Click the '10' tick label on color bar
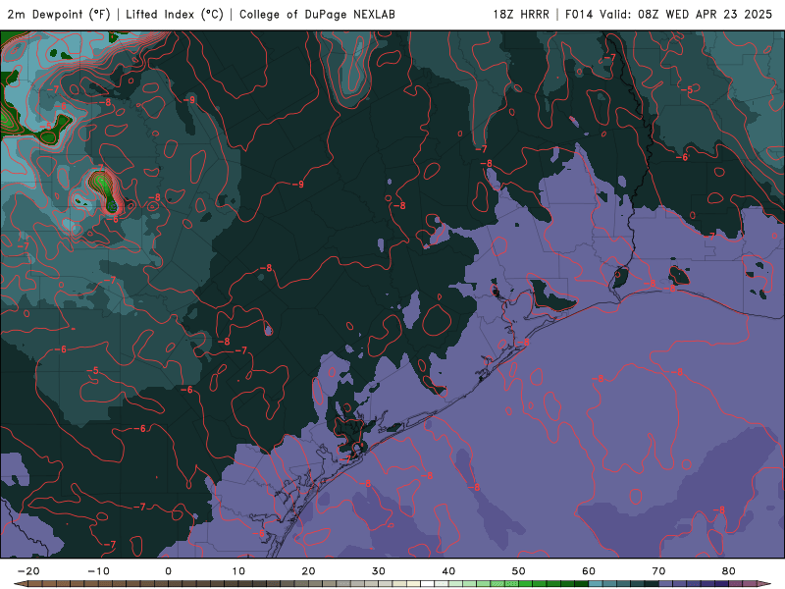The image size is (785, 589). pyautogui.click(x=238, y=571)
